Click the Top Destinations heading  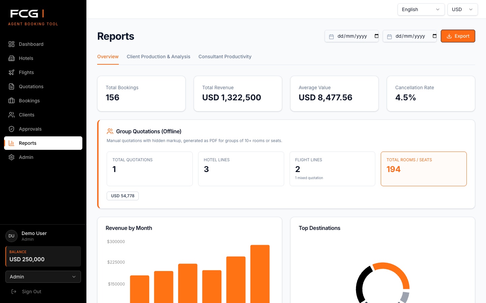(319, 228)
